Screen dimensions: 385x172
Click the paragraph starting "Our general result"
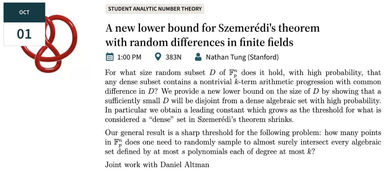coord(243,142)
